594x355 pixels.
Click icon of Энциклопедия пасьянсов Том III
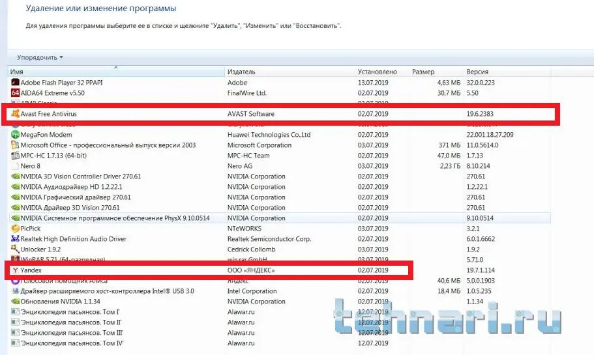click(15, 333)
